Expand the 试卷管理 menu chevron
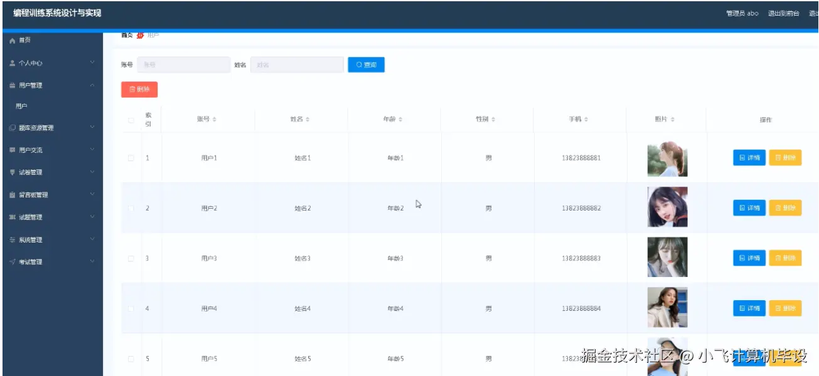Image resolution: width=819 pixels, height=376 pixels. [92, 172]
